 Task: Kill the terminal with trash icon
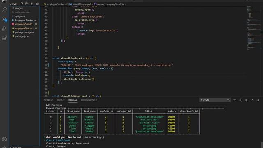point(247,100)
